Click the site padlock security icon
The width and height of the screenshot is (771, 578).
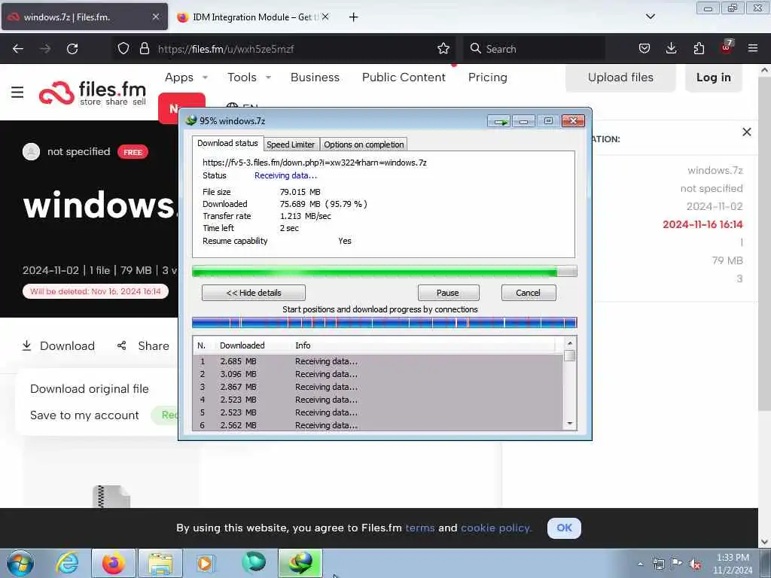pos(144,49)
